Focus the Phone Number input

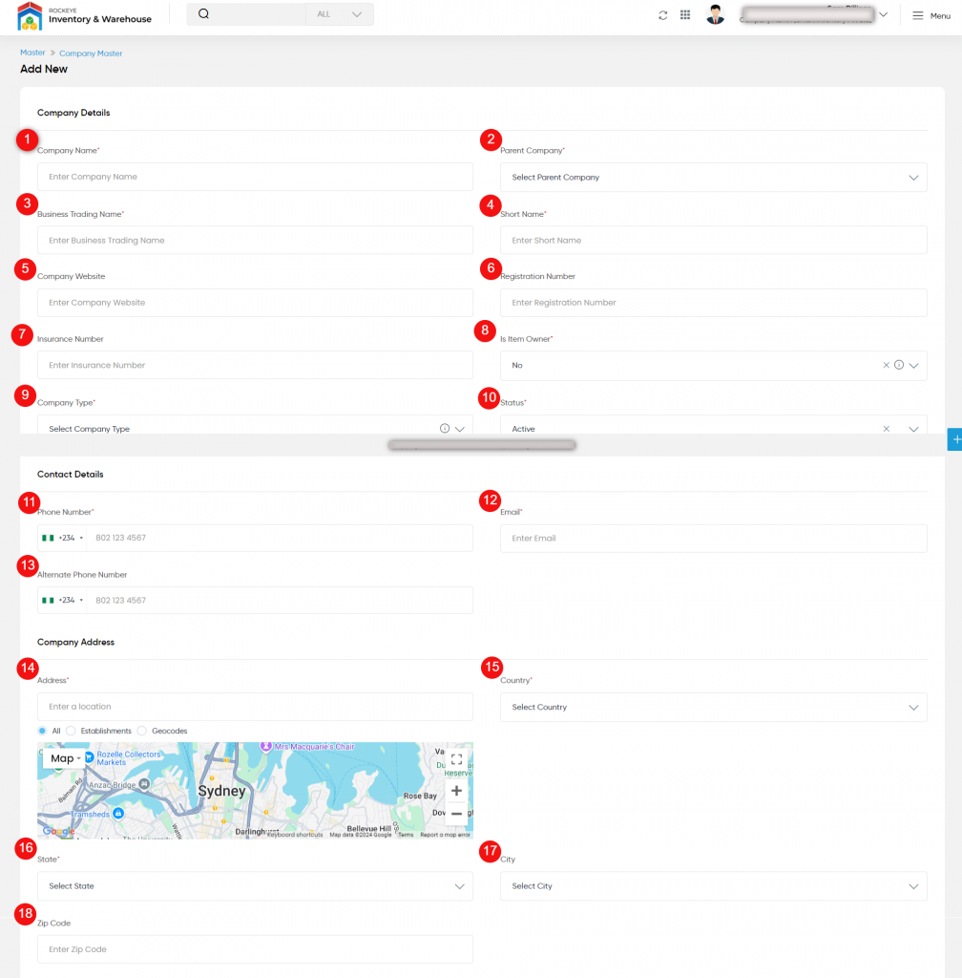pos(279,538)
